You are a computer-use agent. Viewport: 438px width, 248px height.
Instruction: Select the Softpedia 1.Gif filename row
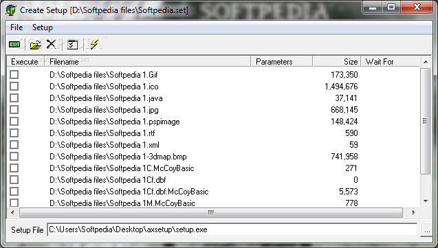104,75
